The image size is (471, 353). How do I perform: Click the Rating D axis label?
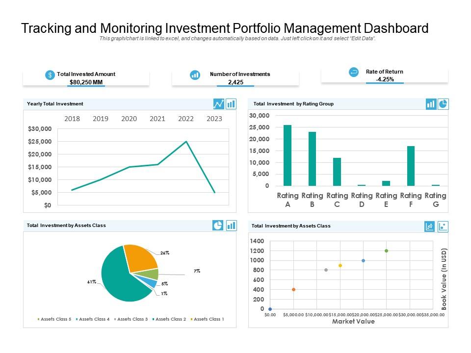tap(362, 200)
